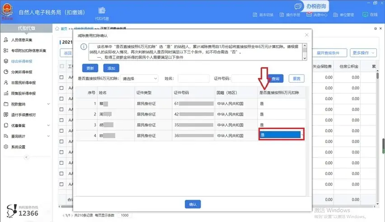Open 非居民所得申报 menu item

tap(23, 83)
